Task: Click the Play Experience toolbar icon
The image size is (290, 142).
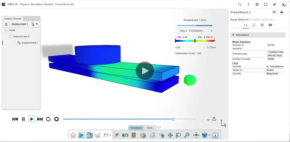Action: pos(81,135)
